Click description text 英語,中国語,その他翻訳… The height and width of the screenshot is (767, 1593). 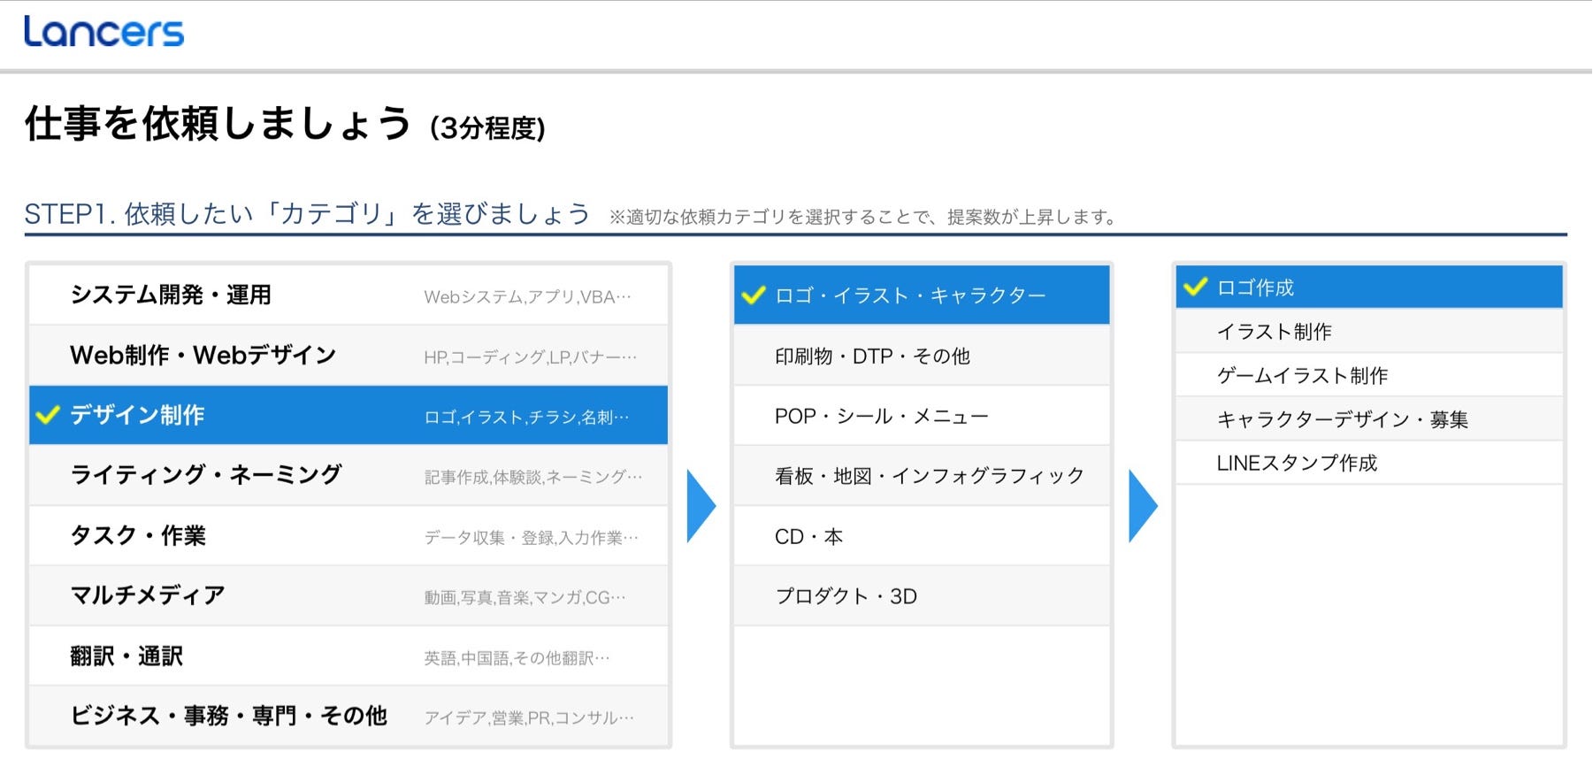517,657
